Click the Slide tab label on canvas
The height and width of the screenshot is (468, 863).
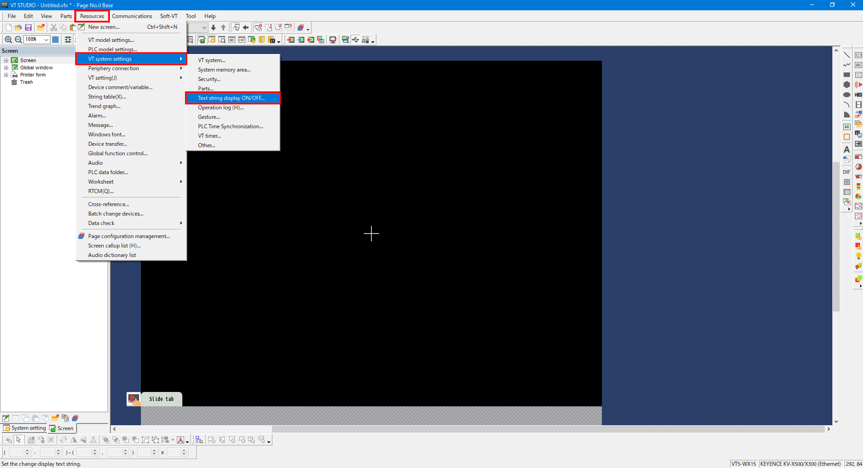point(161,399)
